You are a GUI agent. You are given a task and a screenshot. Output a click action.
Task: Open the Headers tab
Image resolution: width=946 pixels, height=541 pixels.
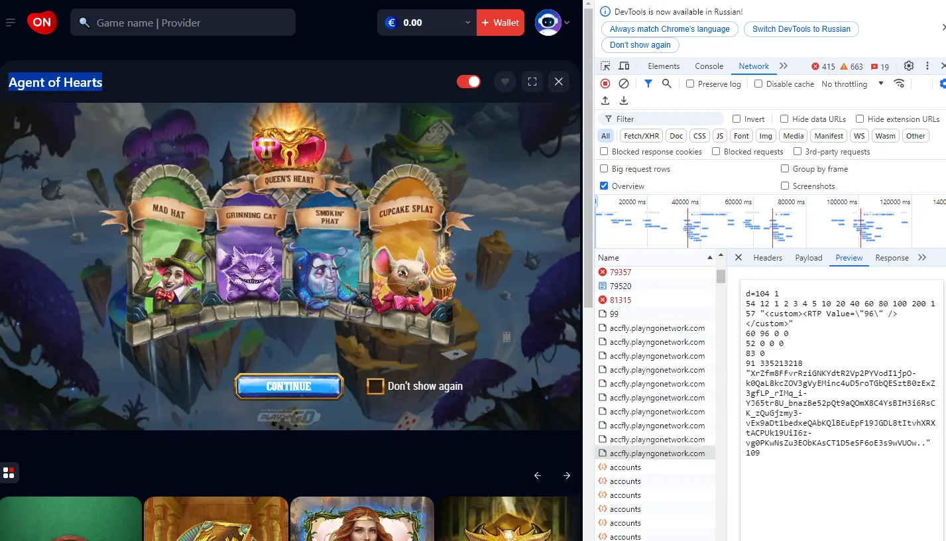[x=768, y=258]
